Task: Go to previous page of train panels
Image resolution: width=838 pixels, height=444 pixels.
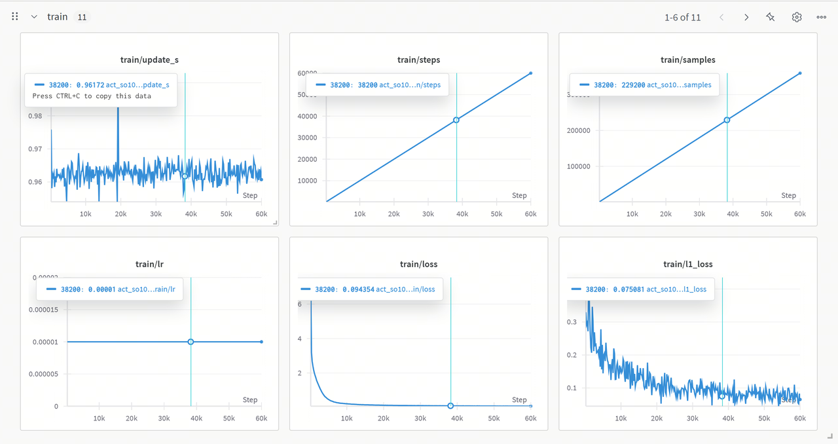Action: pos(721,17)
